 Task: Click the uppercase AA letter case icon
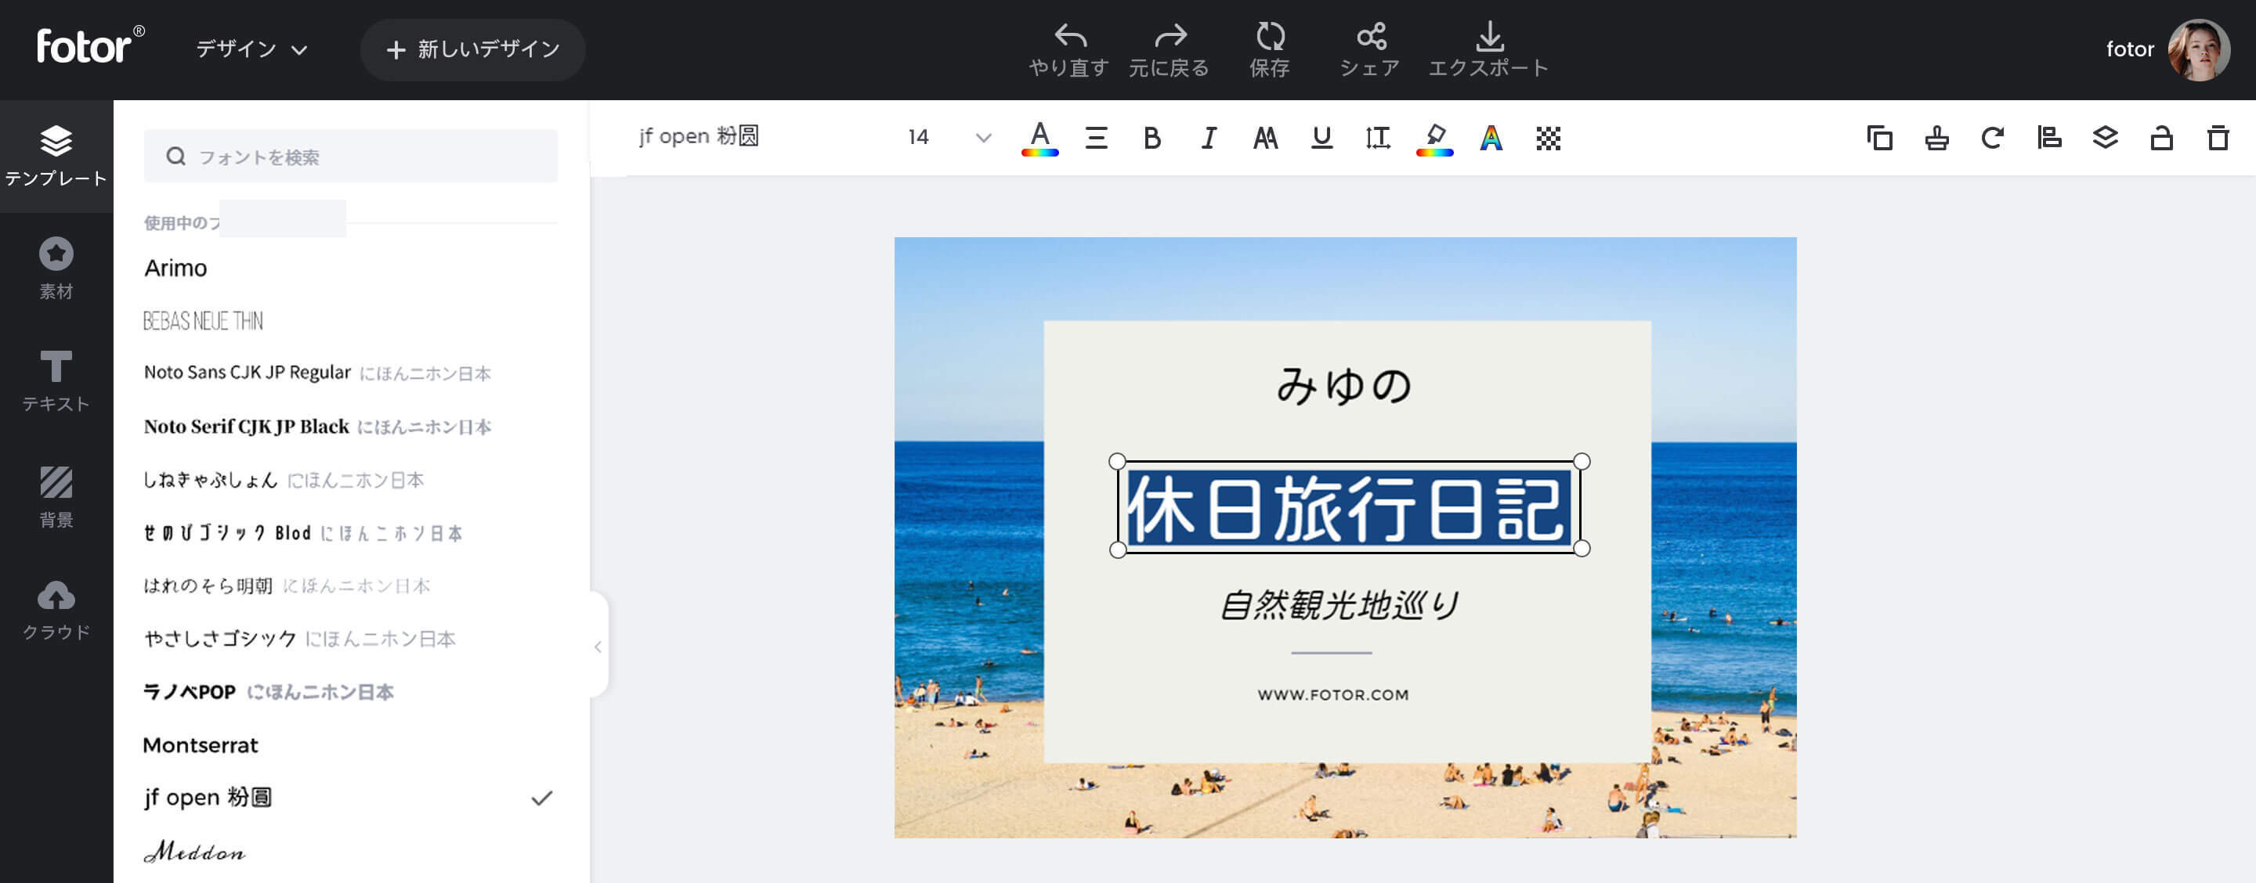[x=1266, y=139]
